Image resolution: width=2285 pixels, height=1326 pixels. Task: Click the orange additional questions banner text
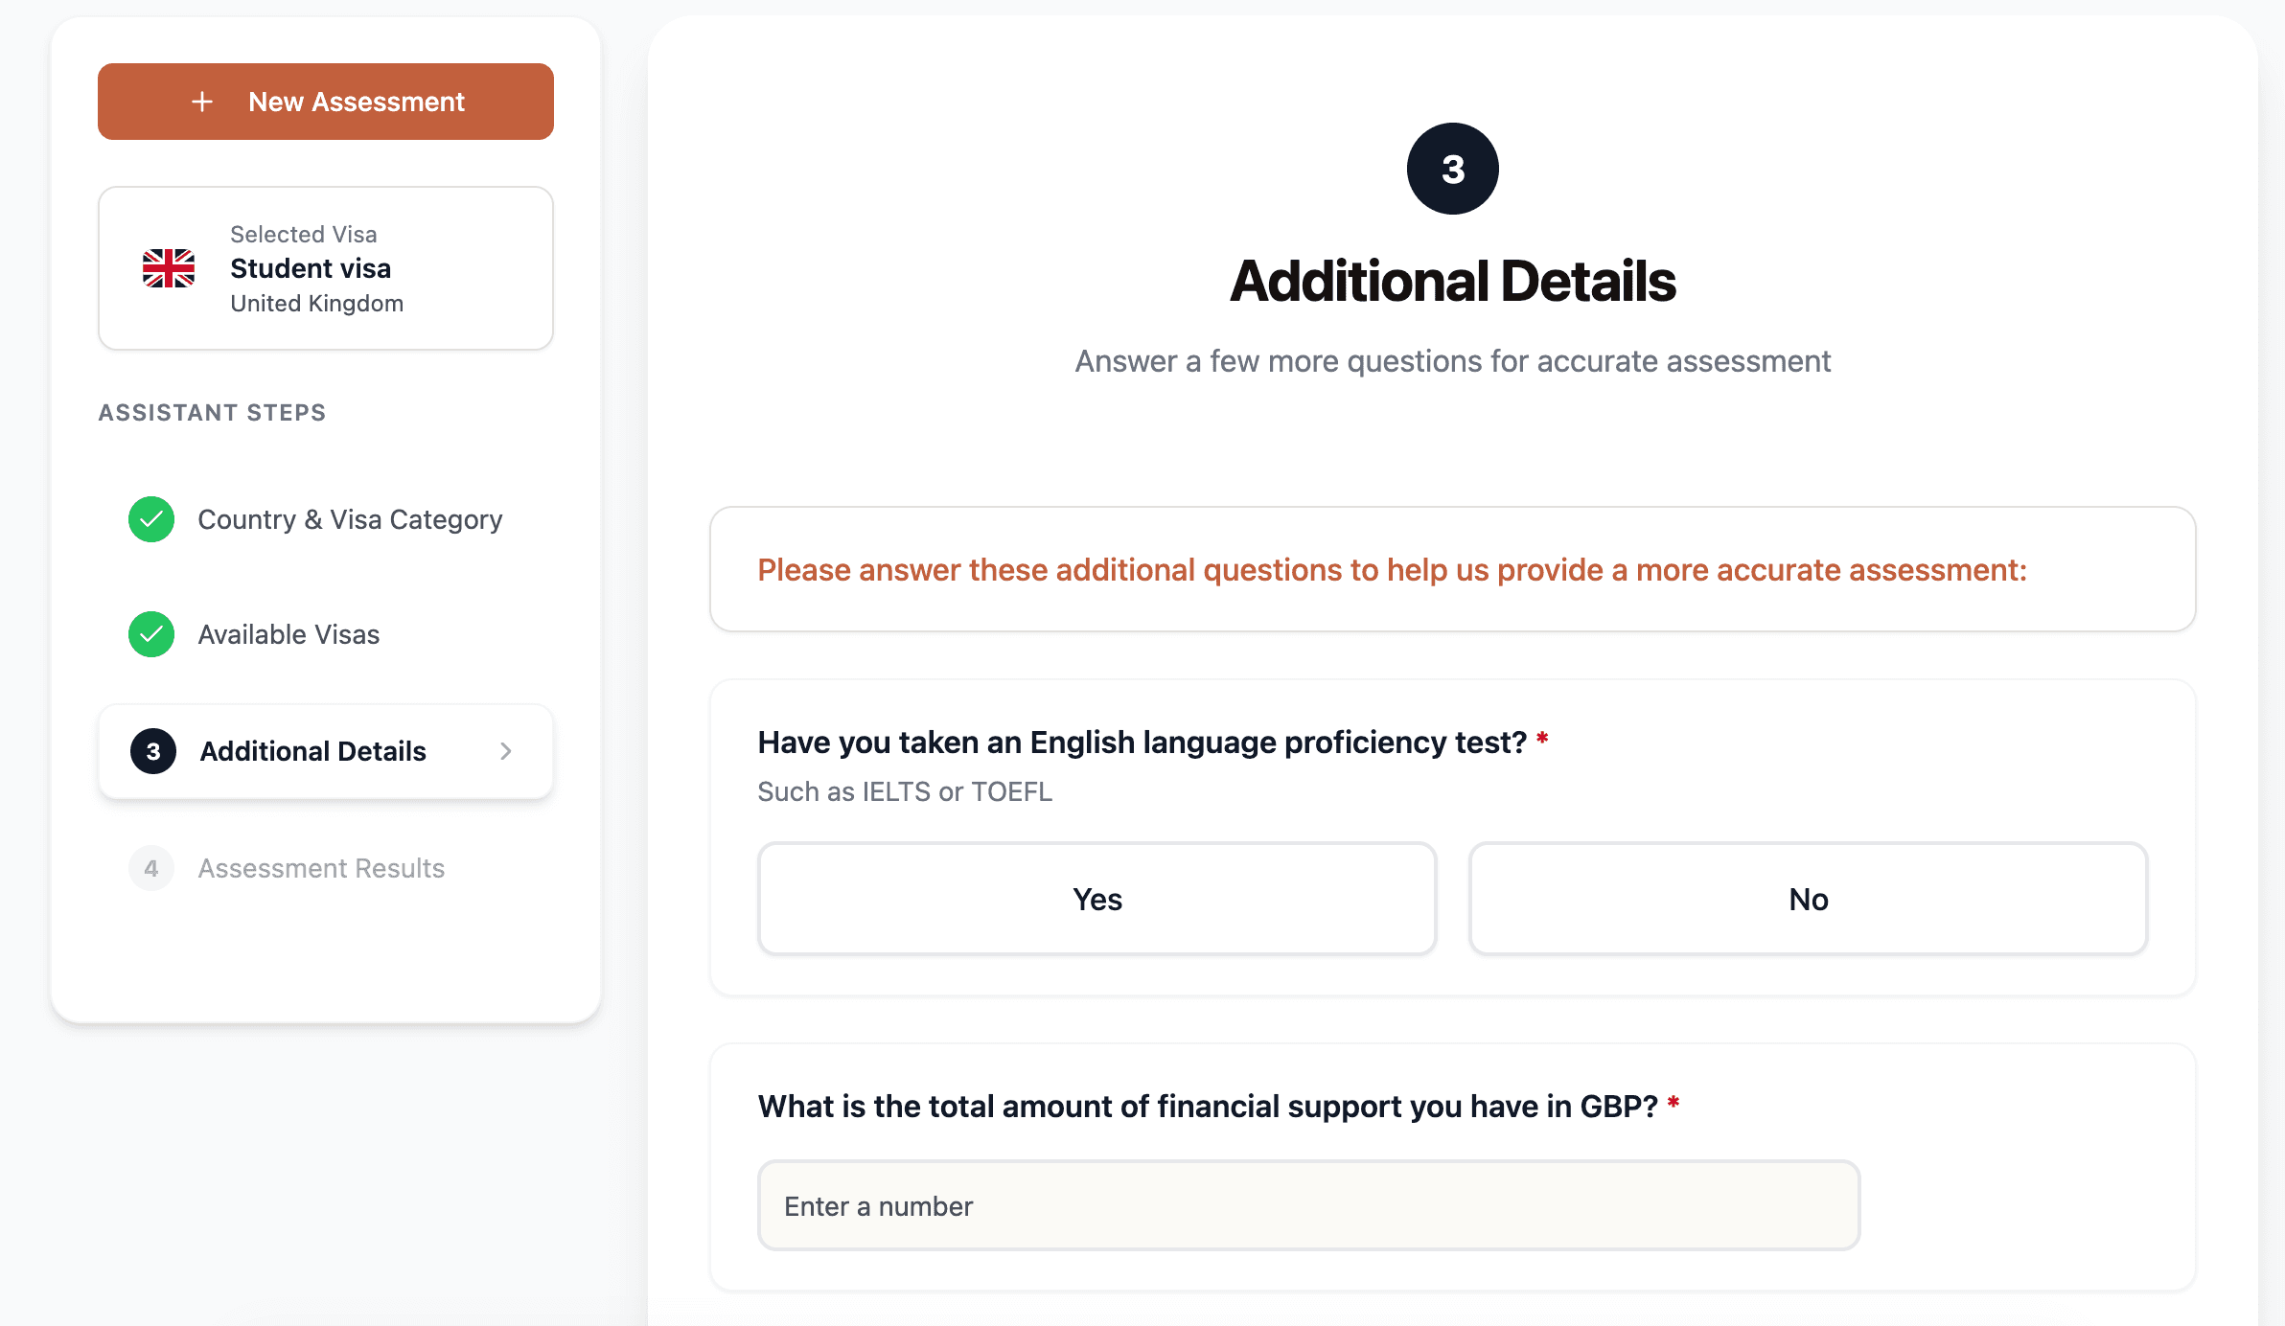tap(1392, 570)
